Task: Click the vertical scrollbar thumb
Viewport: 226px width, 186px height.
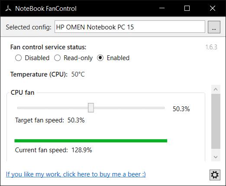Action: [x=216, y=121]
